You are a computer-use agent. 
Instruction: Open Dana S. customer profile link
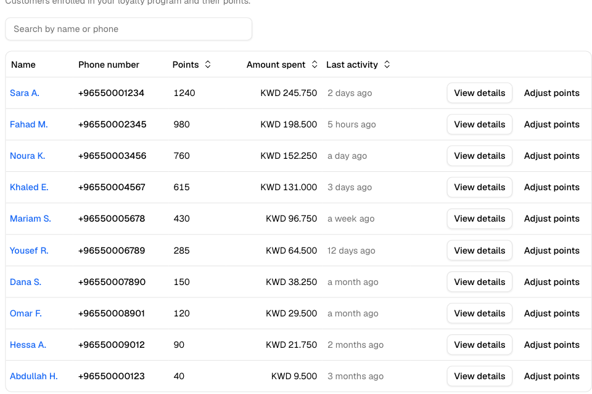[x=26, y=282]
